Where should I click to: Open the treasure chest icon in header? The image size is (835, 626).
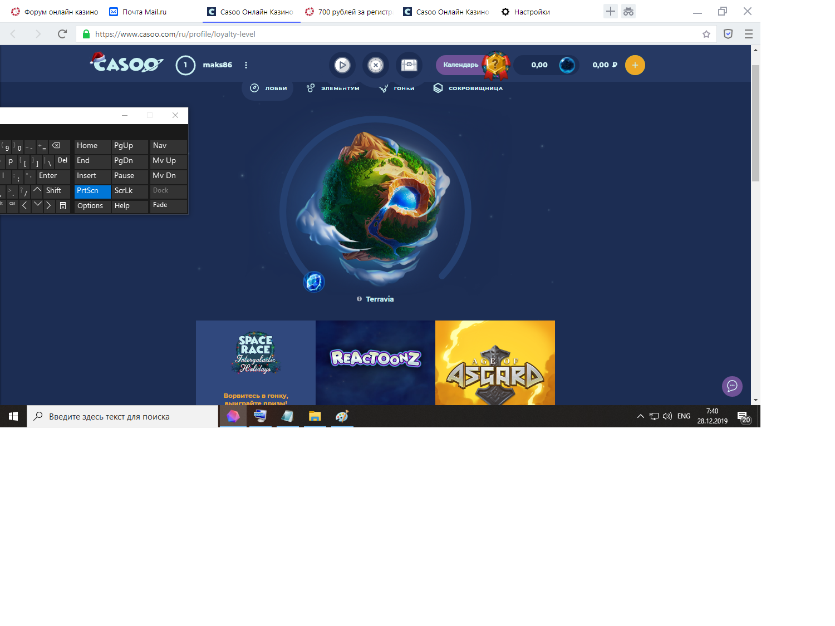409,65
